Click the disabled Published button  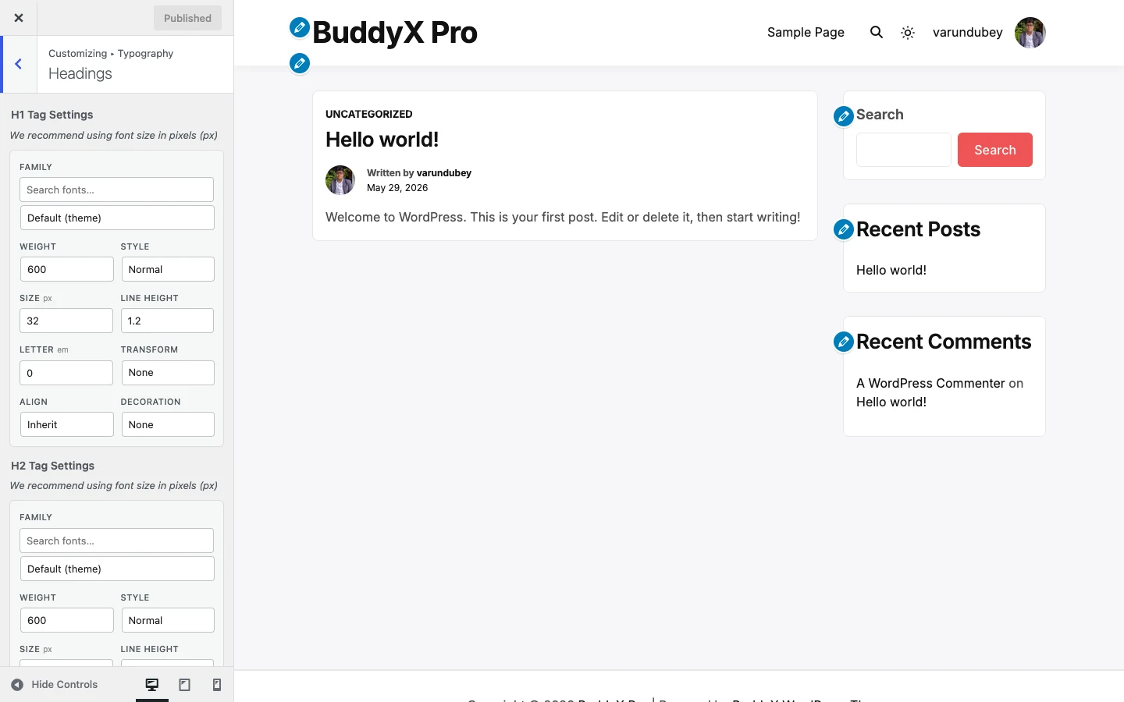(187, 18)
